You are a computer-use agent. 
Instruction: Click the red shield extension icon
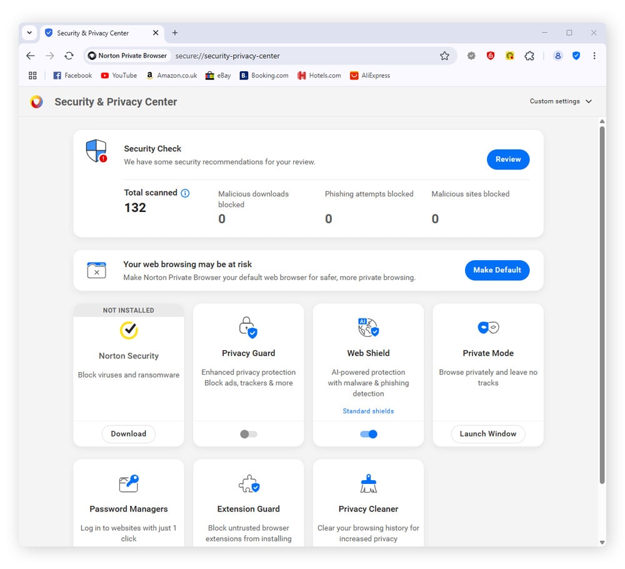(x=490, y=56)
